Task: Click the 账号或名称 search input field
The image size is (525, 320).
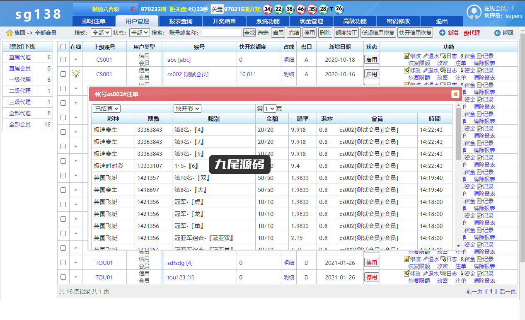Action: click(x=222, y=33)
